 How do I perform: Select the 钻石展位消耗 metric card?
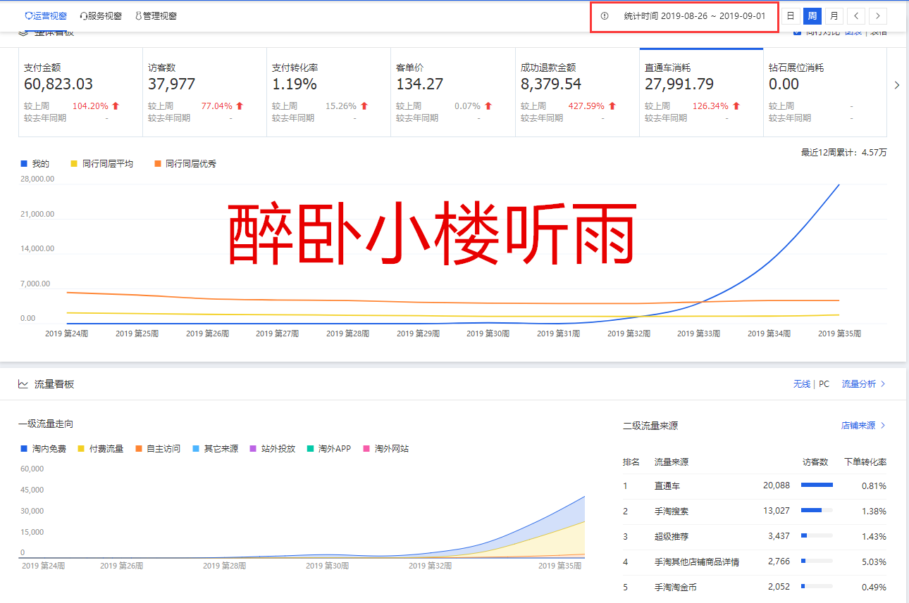(825, 92)
